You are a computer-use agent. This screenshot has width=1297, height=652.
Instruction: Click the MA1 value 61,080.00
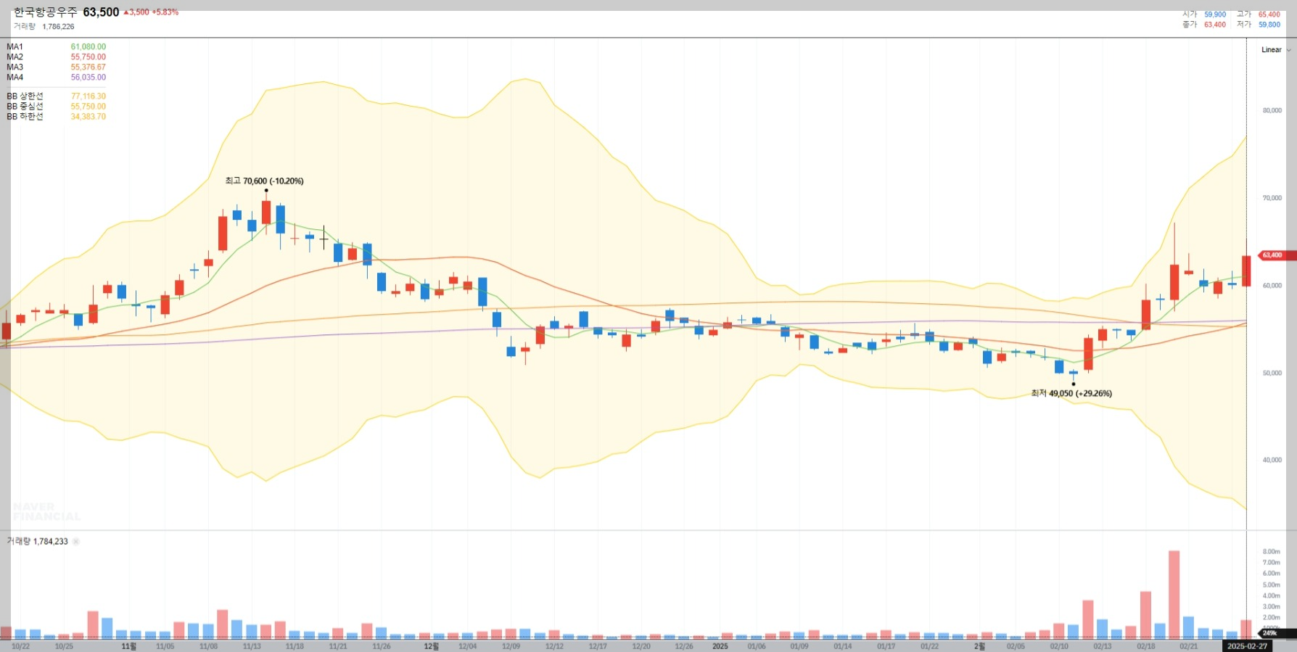click(88, 47)
